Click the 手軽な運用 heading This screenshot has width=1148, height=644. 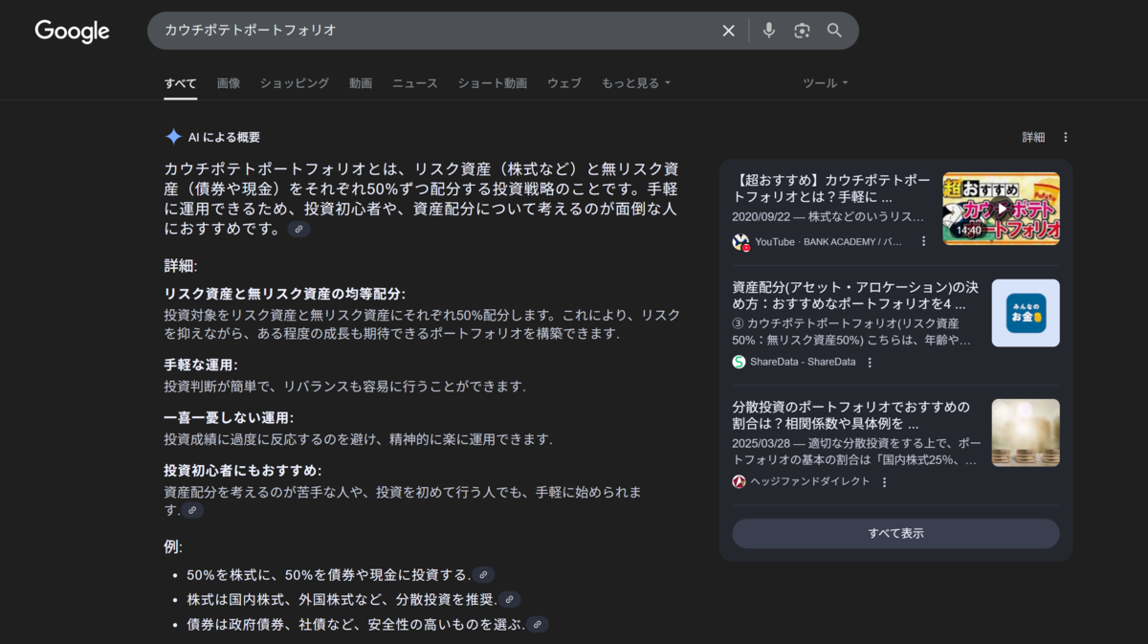click(x=201, y=365)
